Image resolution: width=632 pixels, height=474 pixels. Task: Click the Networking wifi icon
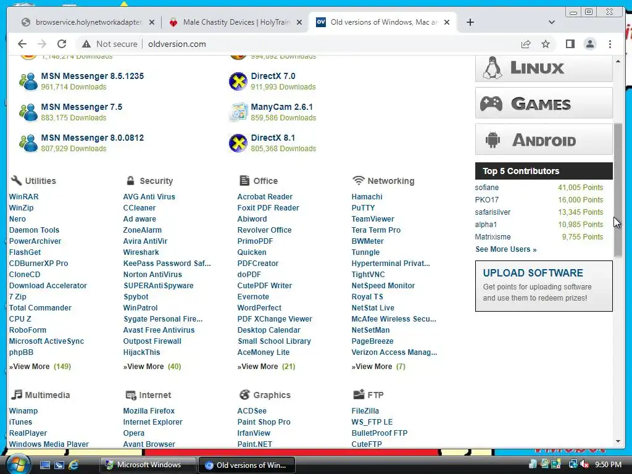[x=359, y=180]
